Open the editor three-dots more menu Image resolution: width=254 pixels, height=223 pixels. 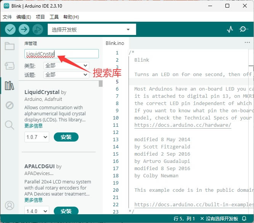247,43
